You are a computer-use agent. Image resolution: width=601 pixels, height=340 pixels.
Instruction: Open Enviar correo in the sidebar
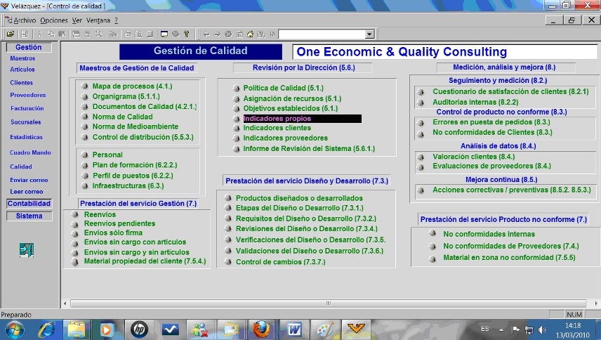click(29, 180)
